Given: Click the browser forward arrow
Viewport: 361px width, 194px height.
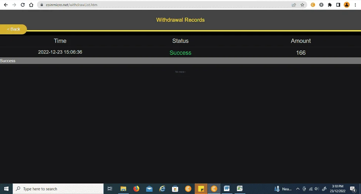Looking at the screenshot, I should pos(14,5).
